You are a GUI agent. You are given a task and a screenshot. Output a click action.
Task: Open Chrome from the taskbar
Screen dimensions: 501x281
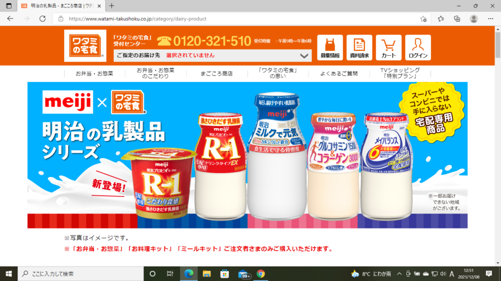click(261, 273)
